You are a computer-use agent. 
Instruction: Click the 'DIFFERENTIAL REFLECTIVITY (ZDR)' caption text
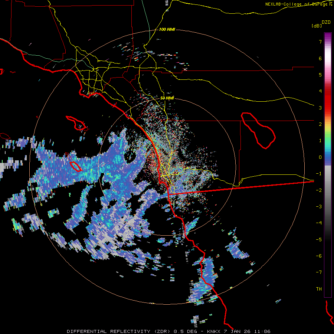pos(118,331)
